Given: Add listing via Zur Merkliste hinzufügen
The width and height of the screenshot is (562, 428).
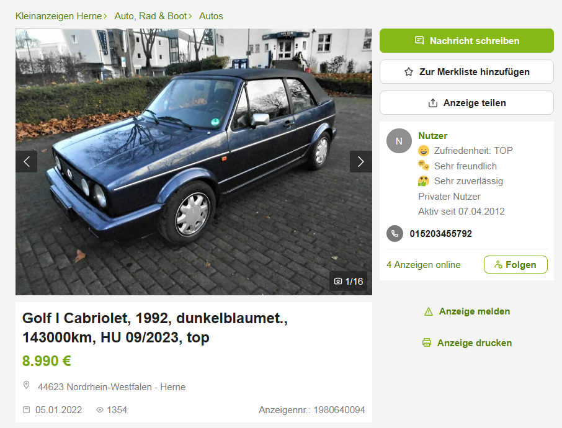Looking at the screenshot, I should pos(466,72).
